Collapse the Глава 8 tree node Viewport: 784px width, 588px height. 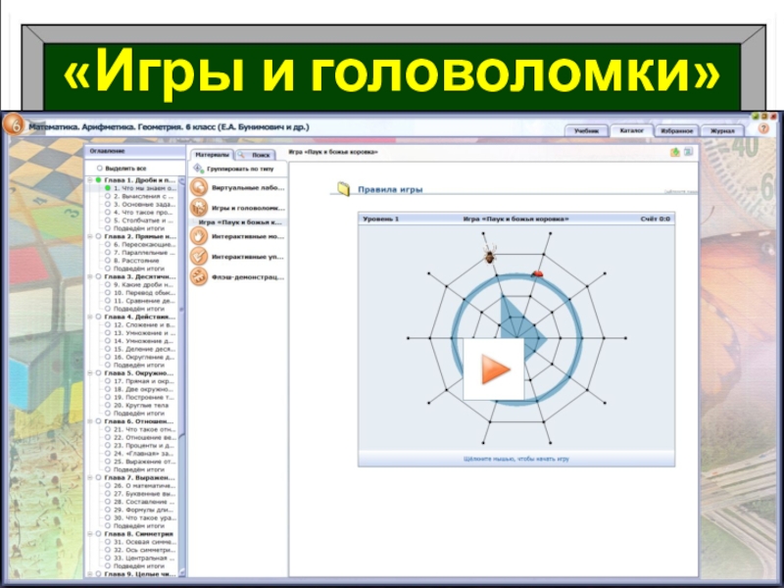click(90, 534)
